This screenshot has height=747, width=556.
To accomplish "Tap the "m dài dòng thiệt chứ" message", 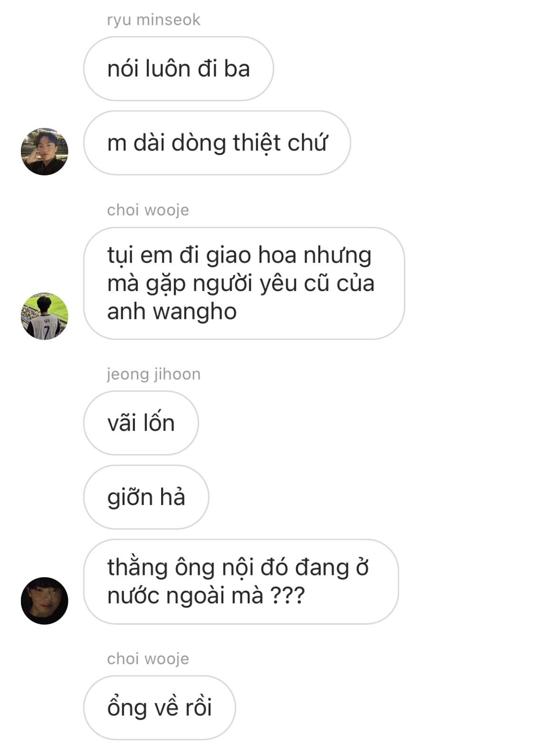I will 217,143.
